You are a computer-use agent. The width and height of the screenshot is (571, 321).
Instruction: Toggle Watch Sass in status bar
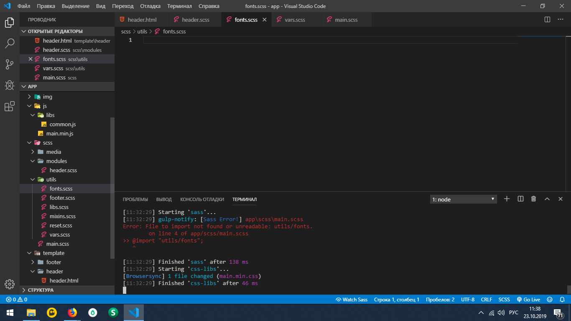pyautogui.click(x=352, y=299)
